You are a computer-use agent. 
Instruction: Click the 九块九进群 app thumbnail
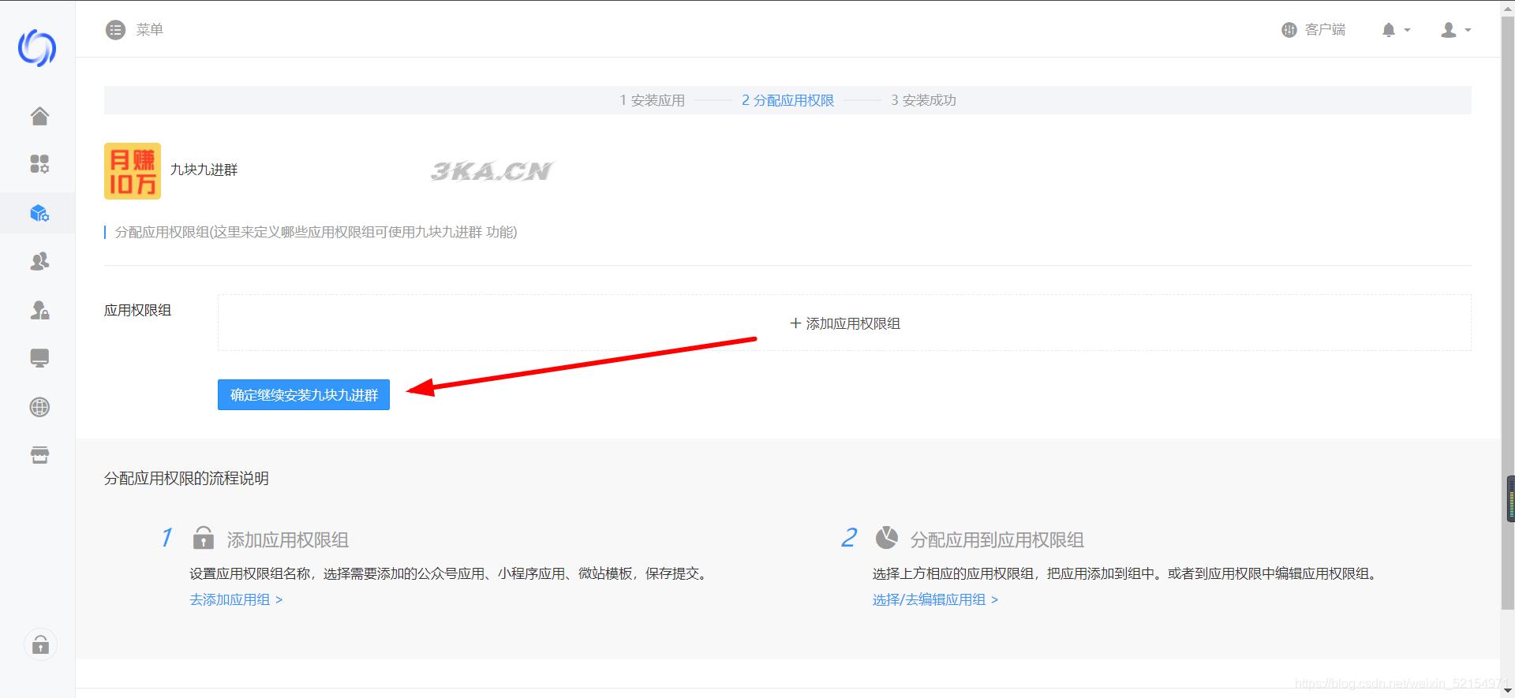(133, 171)
